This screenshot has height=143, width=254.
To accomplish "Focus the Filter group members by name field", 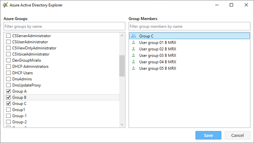I will tap(190, 26).
